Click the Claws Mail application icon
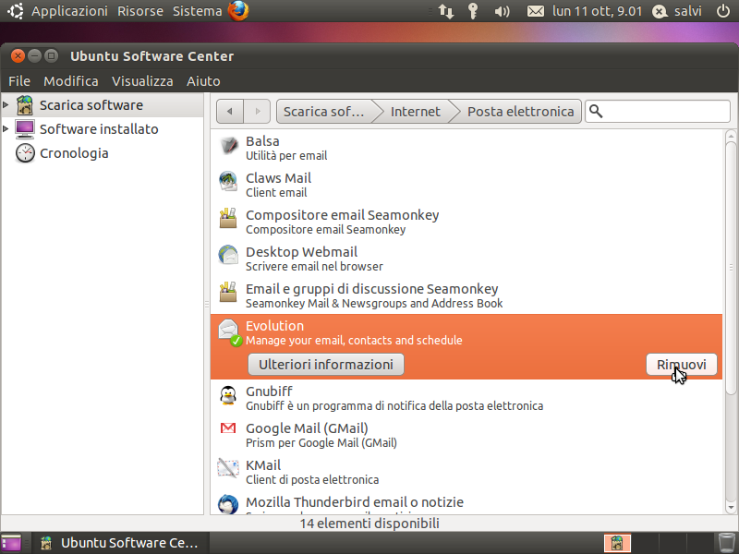The width and height of the screenshot is (739, 554). (x=228, y=182)
